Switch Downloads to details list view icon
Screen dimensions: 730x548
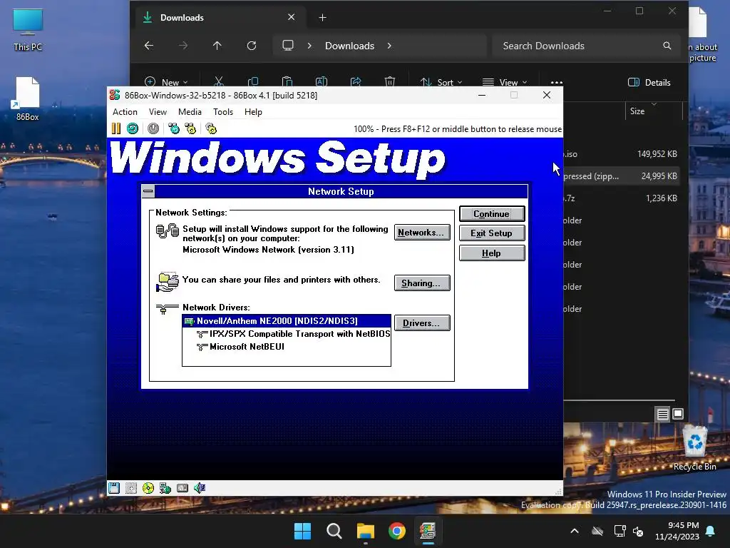(x=663, y=414)
